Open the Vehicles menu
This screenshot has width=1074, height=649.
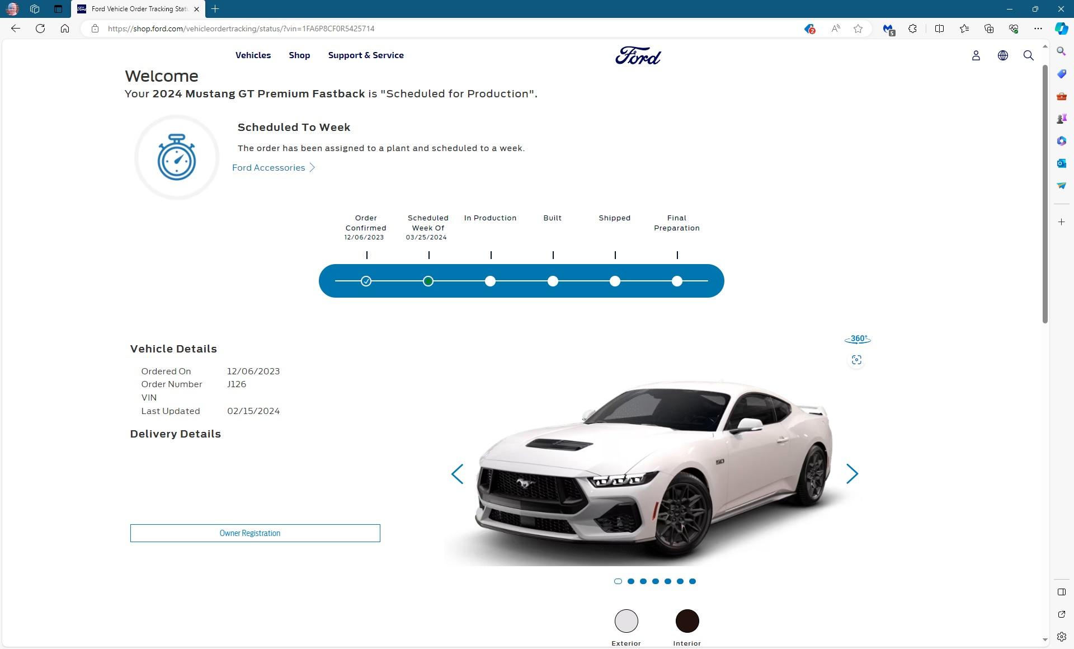tap(253, 55)
